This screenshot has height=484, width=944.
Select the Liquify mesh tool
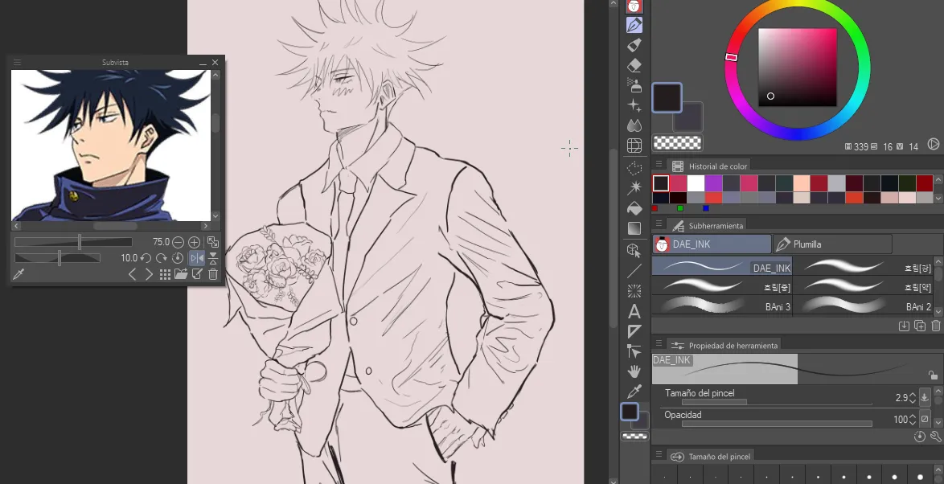click(634, 146)
